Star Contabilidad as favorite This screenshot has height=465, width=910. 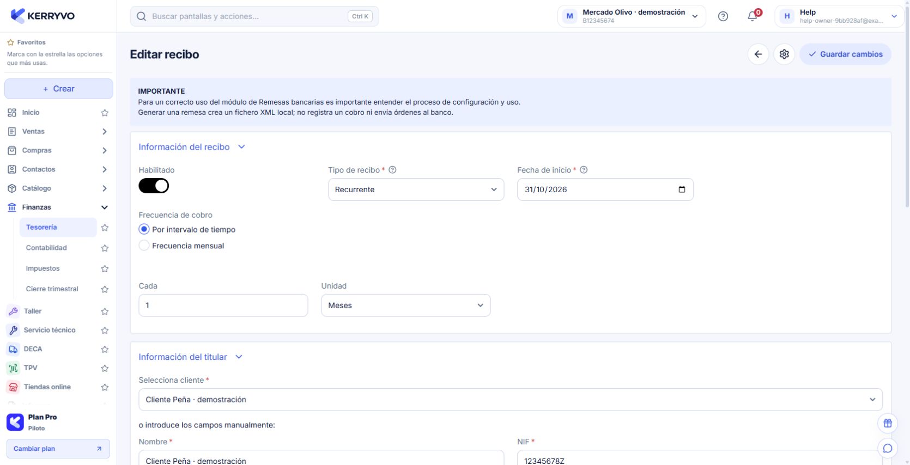(105, 248)
